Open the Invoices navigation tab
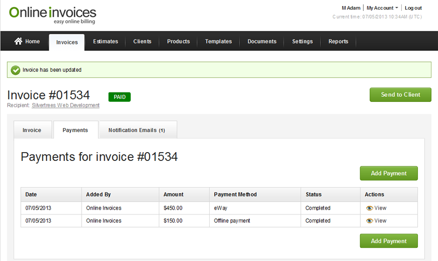Viewport: 438px width, 261px height. click(x=67, y=42)
